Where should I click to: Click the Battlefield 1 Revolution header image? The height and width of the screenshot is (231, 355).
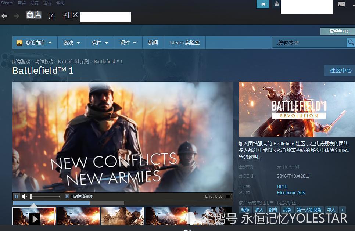point(297,109)
